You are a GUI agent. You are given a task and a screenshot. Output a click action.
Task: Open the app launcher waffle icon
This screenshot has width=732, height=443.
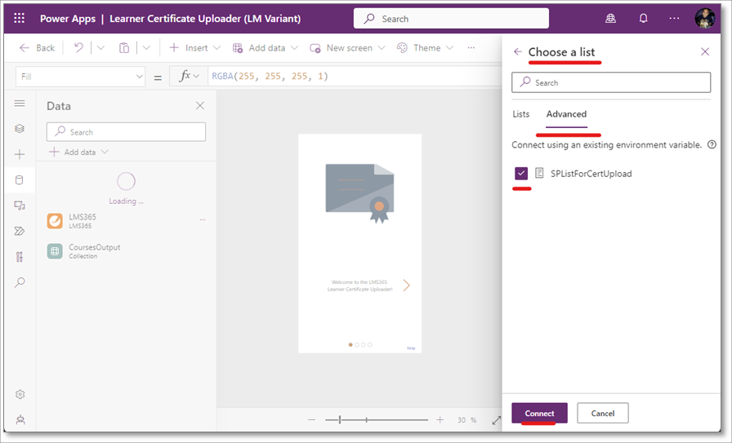[20, 18]
